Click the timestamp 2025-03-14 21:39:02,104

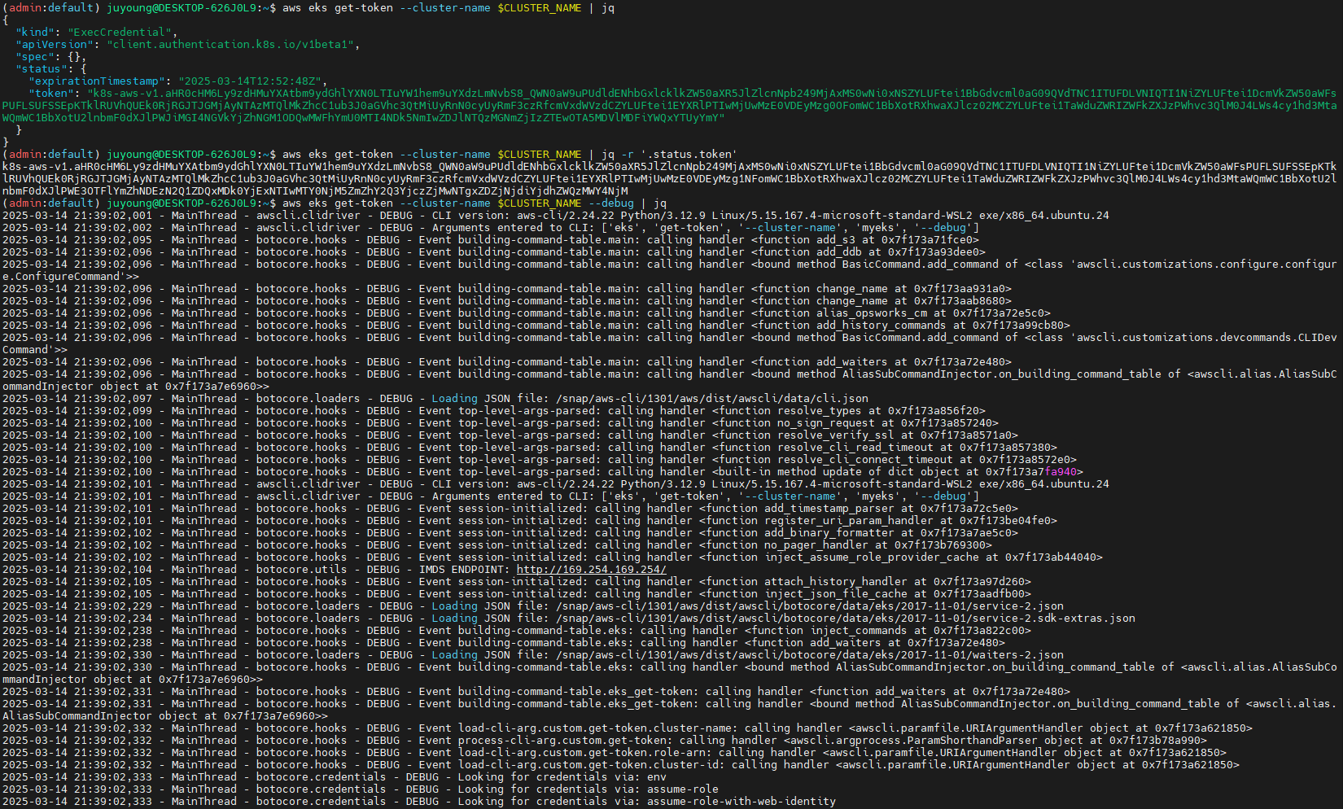[x=77, y=570]
